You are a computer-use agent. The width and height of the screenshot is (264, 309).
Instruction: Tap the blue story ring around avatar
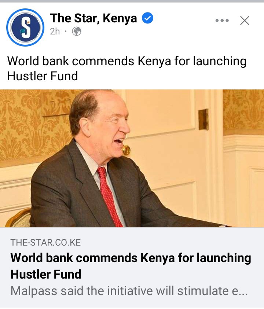click(x=25, y=27)
